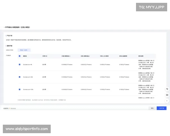Select the 华北2 (北京) region option
Screen dimensions: 170x136
(x=24, y=50)
